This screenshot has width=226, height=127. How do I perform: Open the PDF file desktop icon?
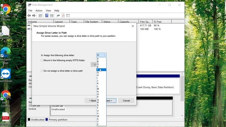(x=6, y=119)
